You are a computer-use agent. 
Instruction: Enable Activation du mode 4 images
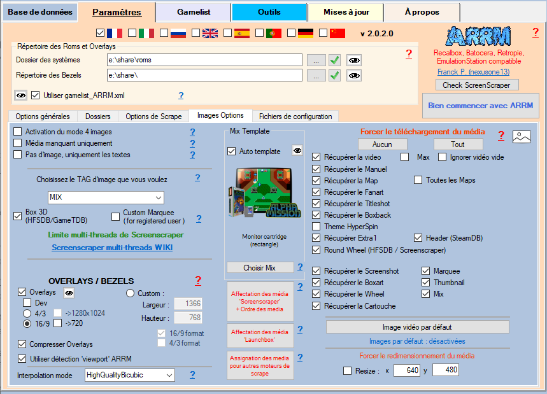click(18, 132)
